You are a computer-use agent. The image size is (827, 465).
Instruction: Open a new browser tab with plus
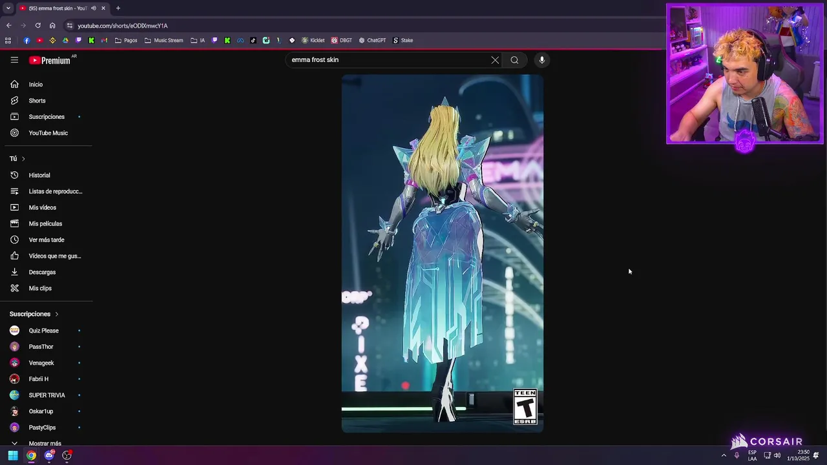point(118,8)
